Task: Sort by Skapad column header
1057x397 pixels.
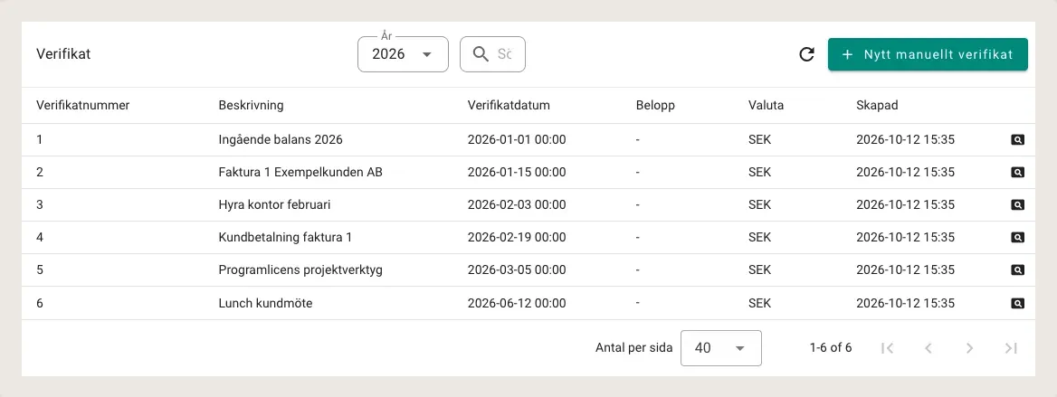Action: click(x=877, y=105)
